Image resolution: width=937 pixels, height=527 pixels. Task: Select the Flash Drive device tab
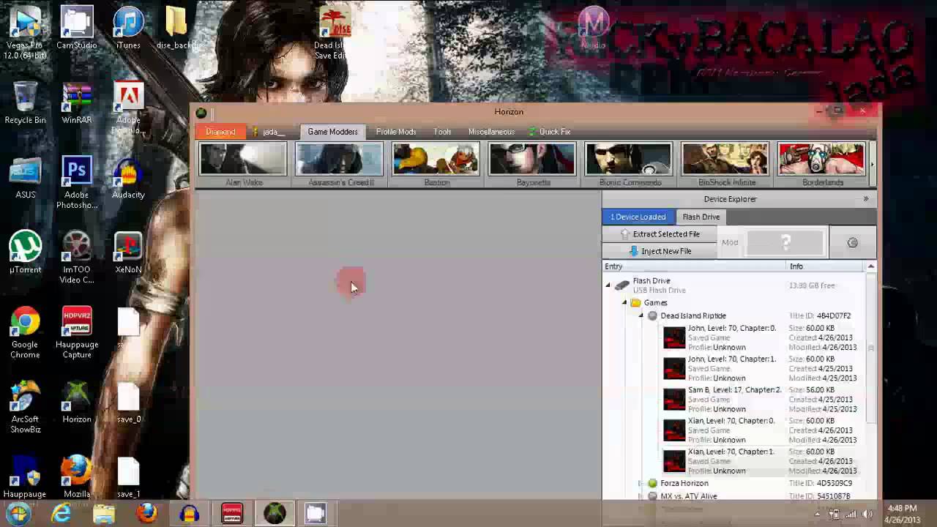(x=701, y=217)
